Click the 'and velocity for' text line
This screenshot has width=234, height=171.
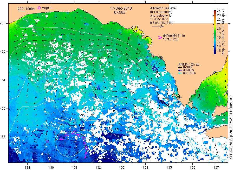point(161,16)
